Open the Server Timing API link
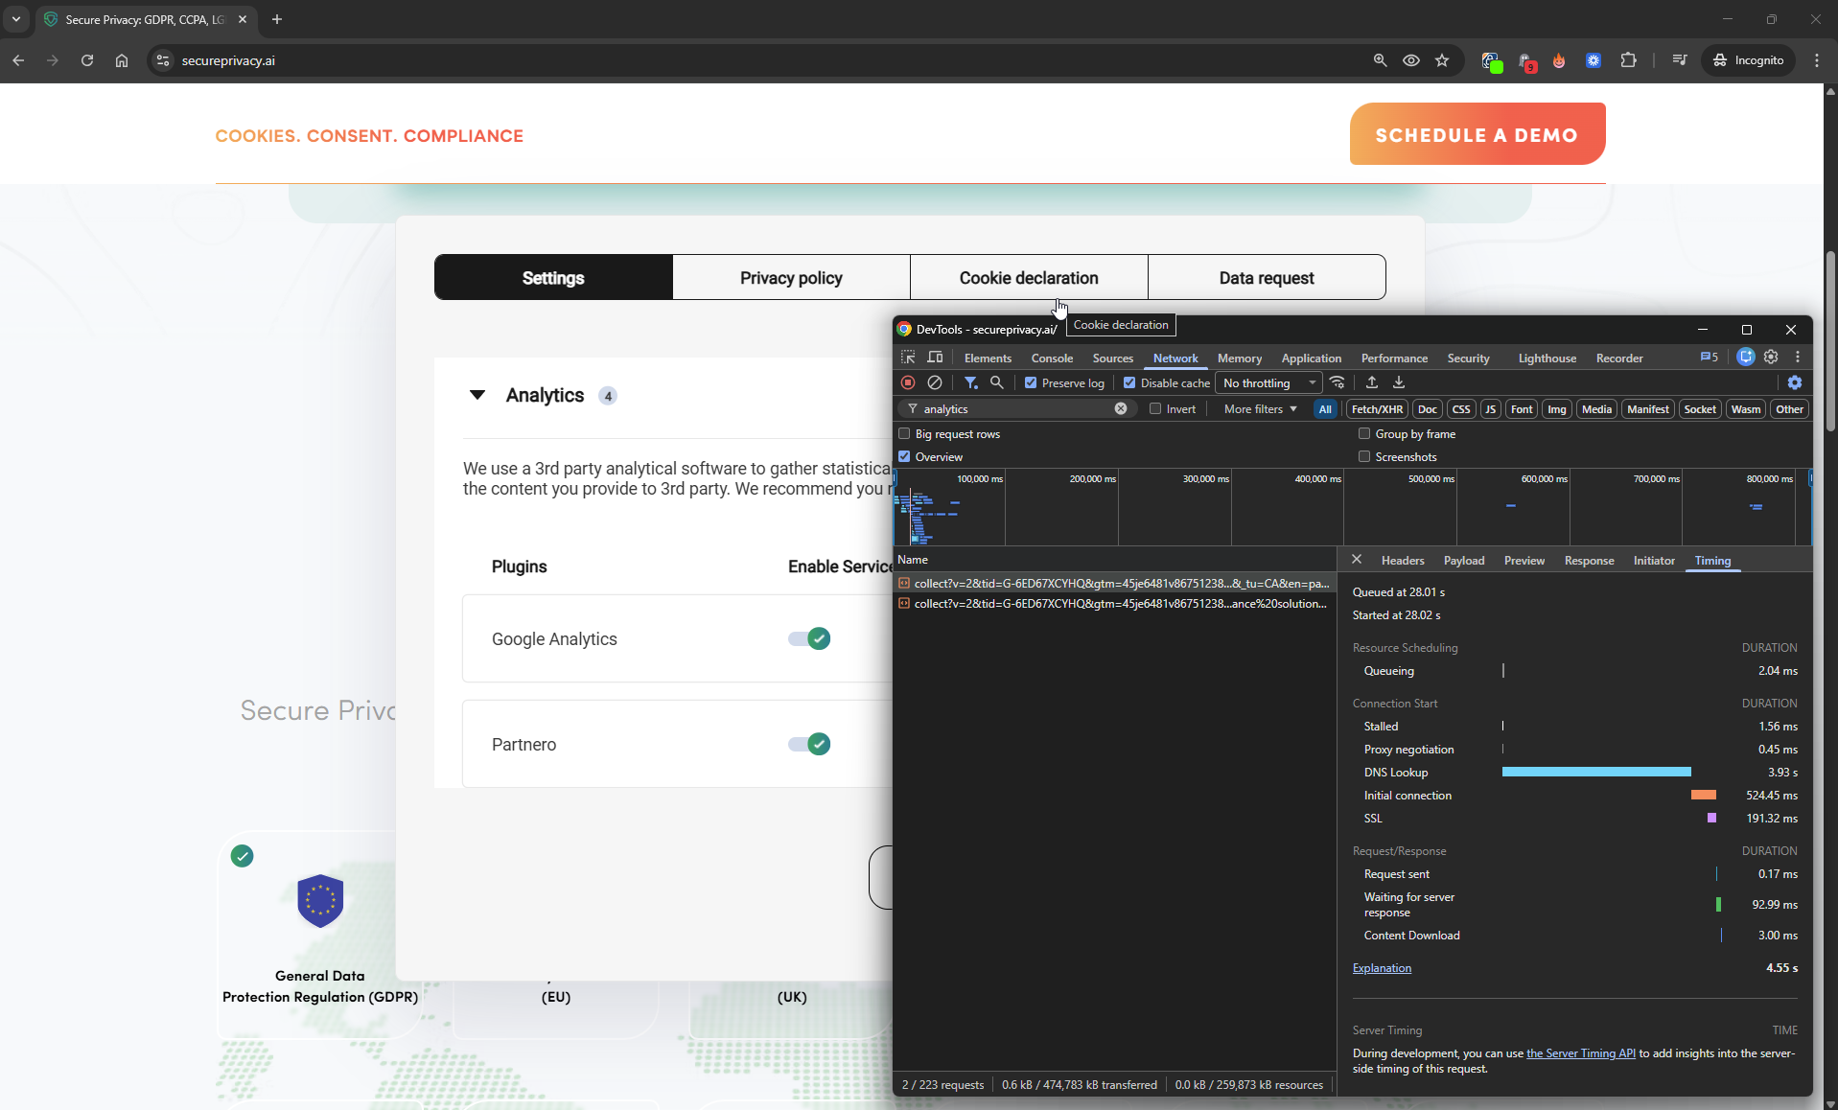Viewport: 1838px width, 1110px height. 1581,1052
